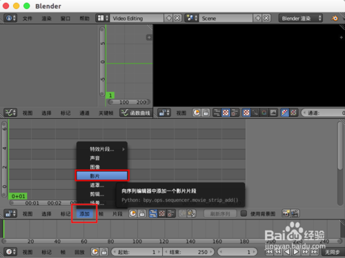Viewport: 345px width, 258px height.
Task: Click the graph editor vertical scrollbar
Action: pos(103,62)
